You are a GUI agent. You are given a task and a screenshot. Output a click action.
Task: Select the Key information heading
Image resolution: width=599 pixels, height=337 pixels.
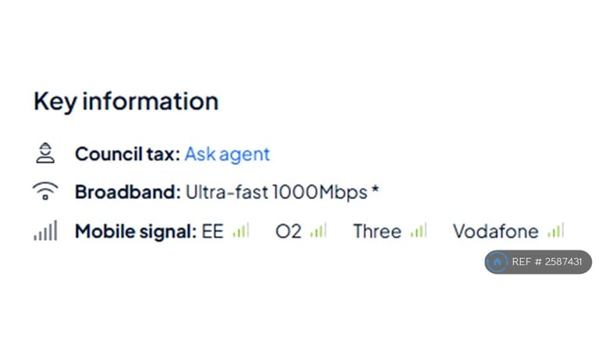(126, 101)
